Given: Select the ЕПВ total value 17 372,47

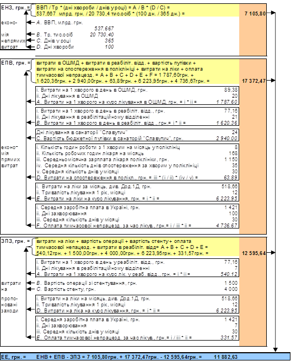Looking at the screenshot, I should 254,81.
